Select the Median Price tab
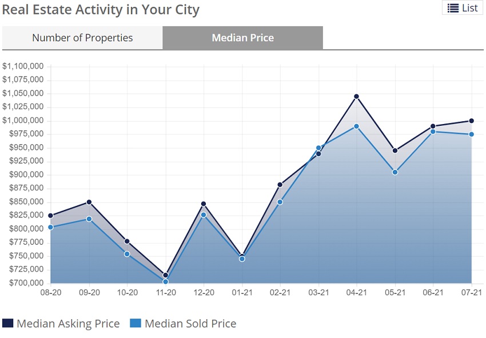This screenshot has height=338, width=486. (242, 38)
